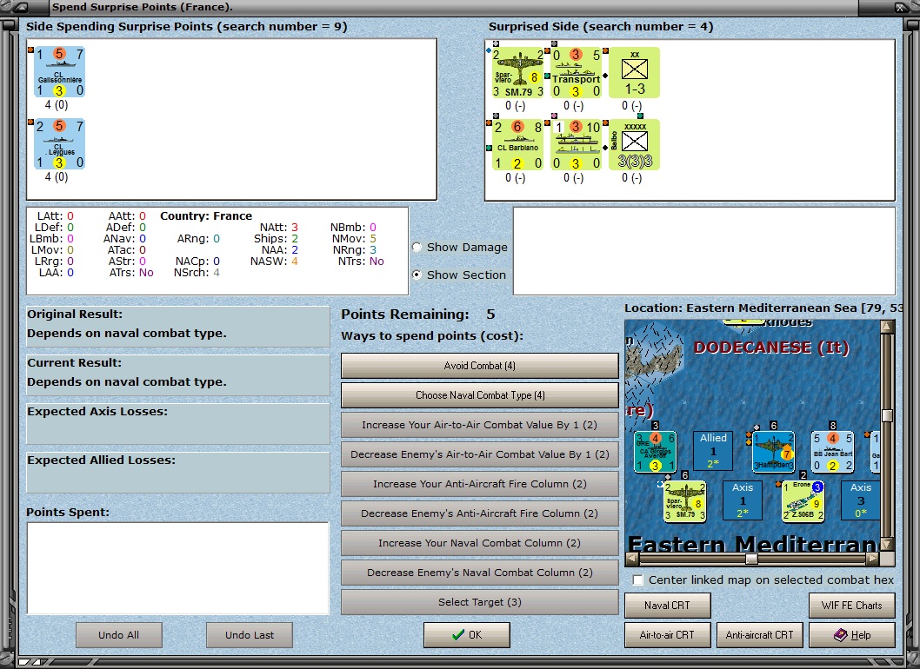Click the map horizontal scrollbar left arrow

tap(631, 559)
